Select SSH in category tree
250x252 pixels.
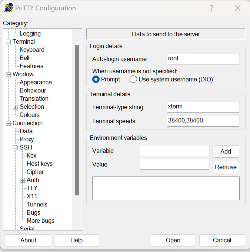click(26, 147)
